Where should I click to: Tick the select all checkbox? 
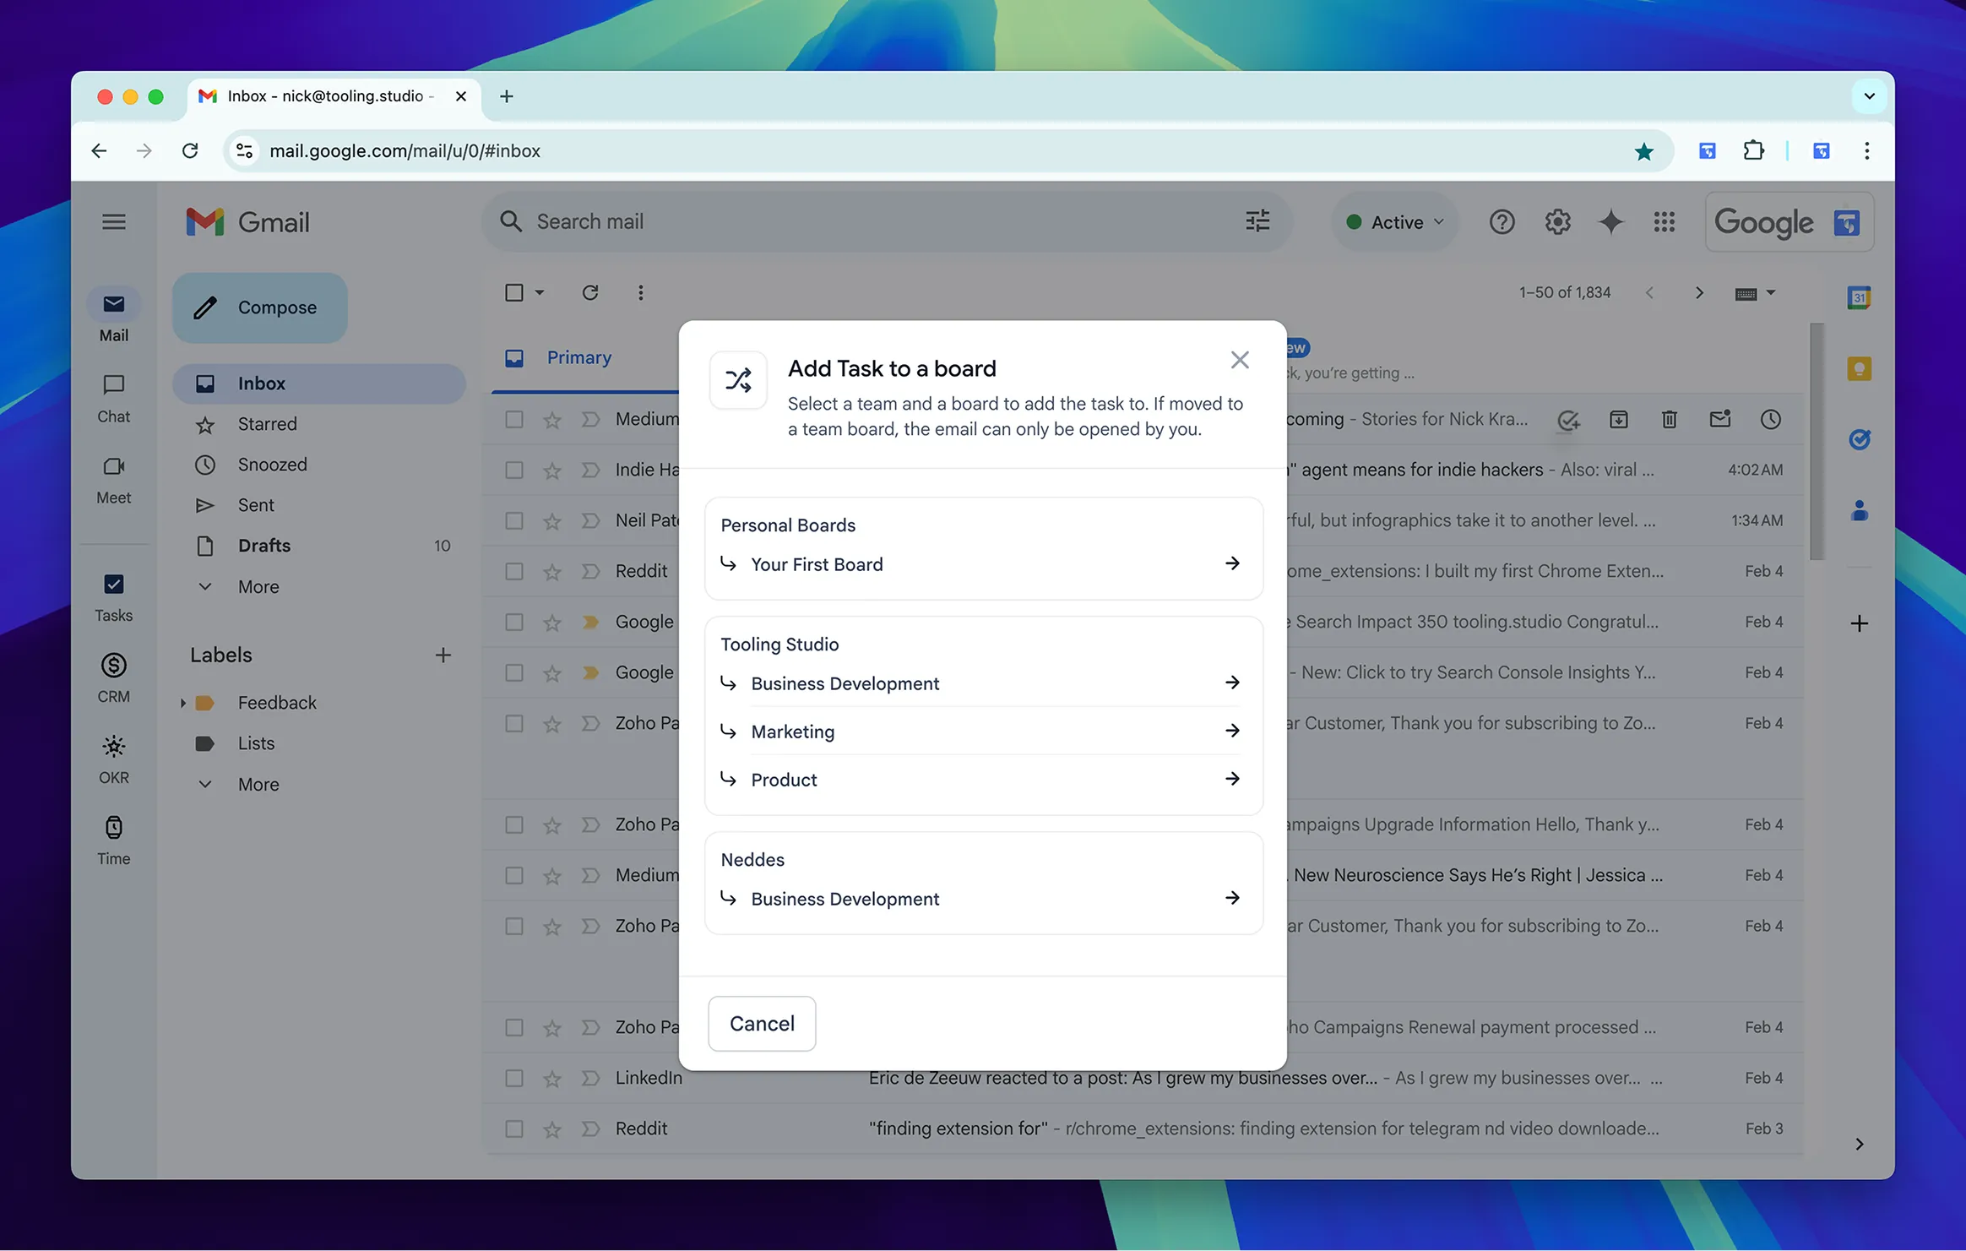513,292
